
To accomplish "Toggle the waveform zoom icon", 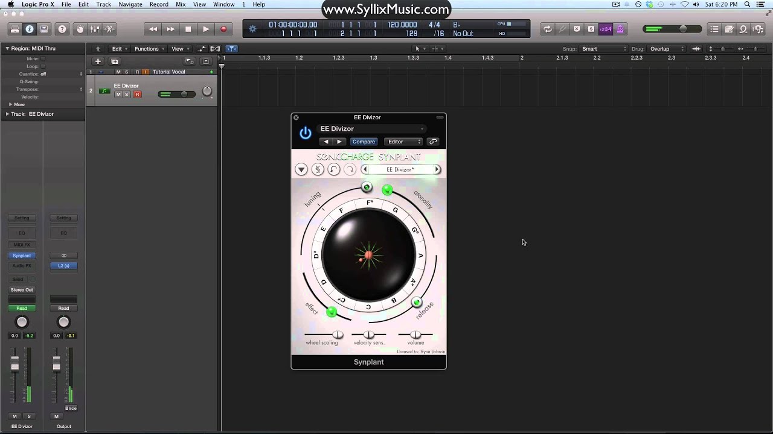I will tap(696, 49).
